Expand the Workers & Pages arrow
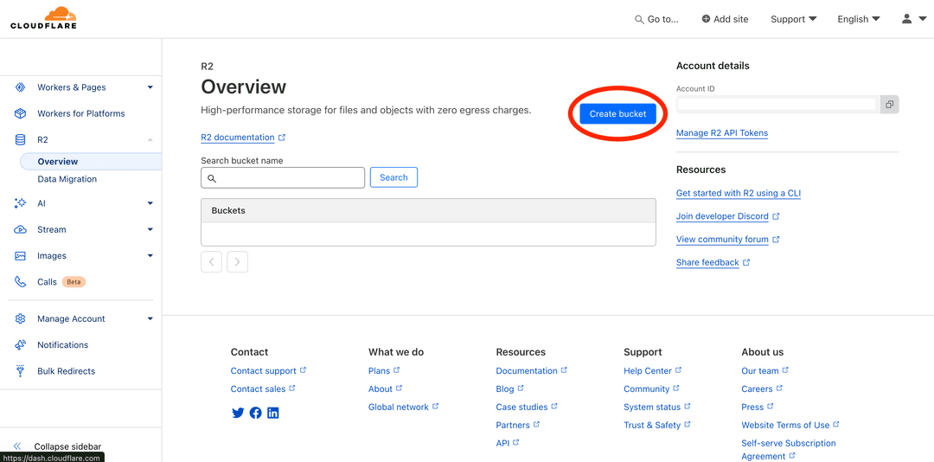The width and height of the screenshot is (934, 462). [150, 87]
